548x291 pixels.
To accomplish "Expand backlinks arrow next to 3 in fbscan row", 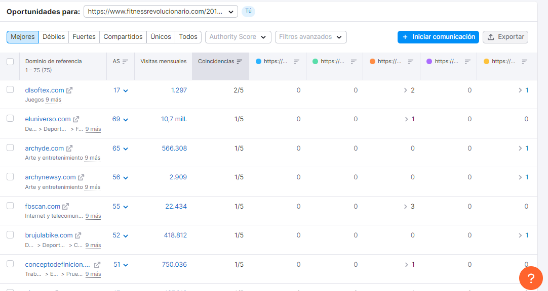I will click(405, 207).
